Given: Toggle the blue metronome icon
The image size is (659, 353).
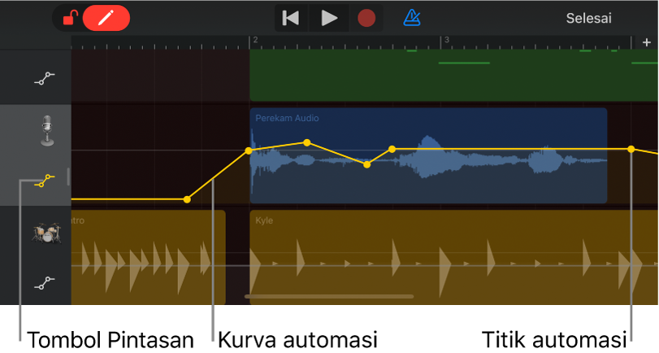Looking at the screenshot, I should [x=412, y=18].
